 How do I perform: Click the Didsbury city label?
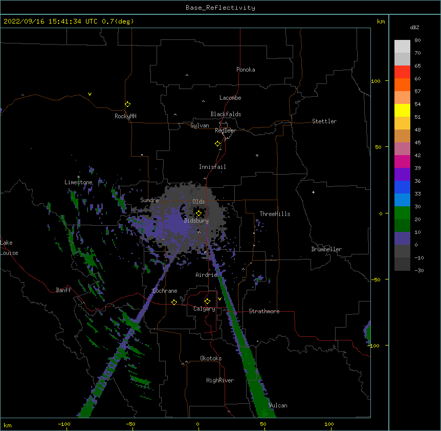196,221
